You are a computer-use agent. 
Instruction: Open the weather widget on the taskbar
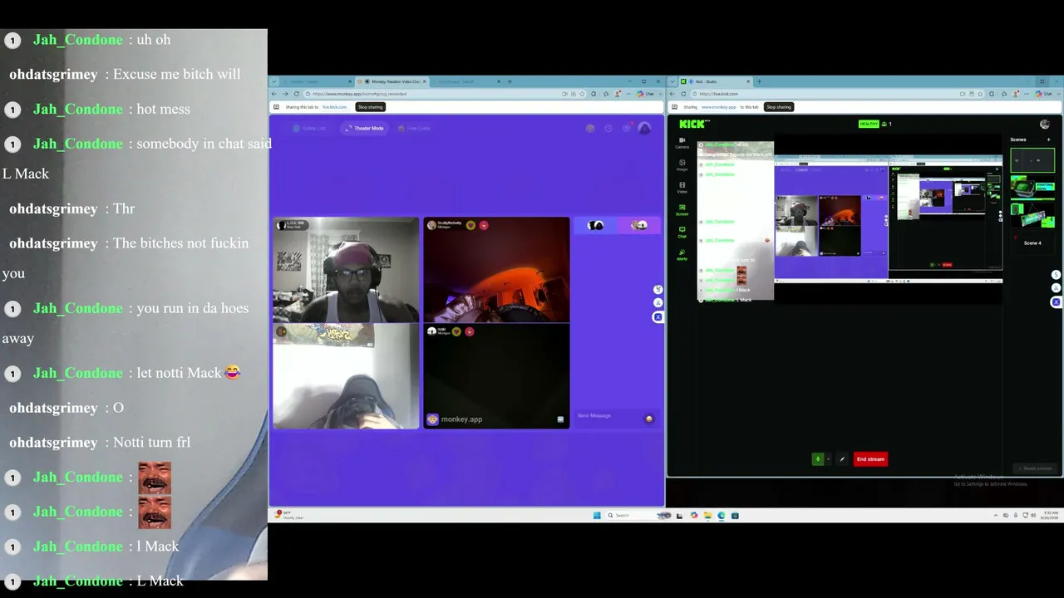tap(290, 516)
